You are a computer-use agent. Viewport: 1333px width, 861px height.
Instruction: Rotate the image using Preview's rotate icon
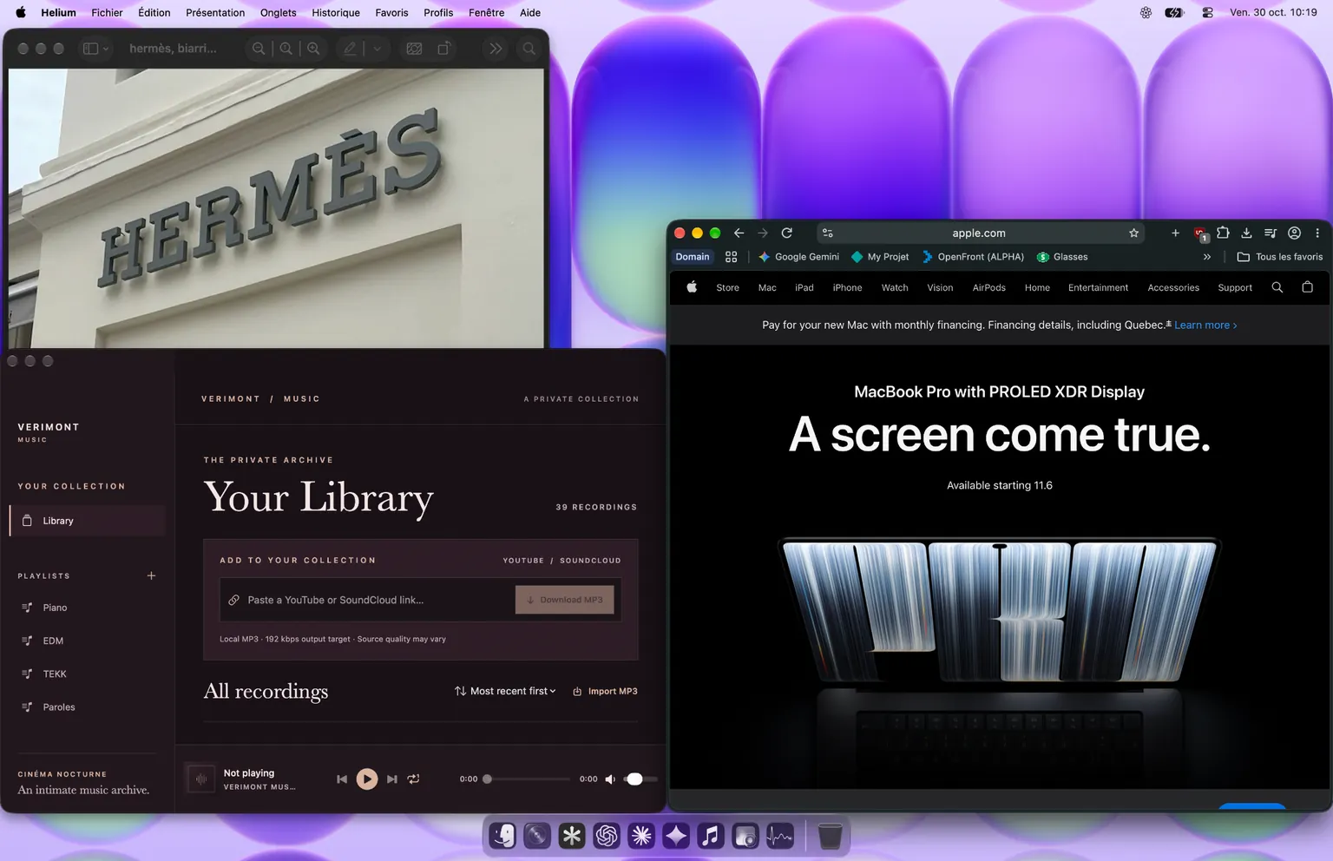tap(443, 49)
